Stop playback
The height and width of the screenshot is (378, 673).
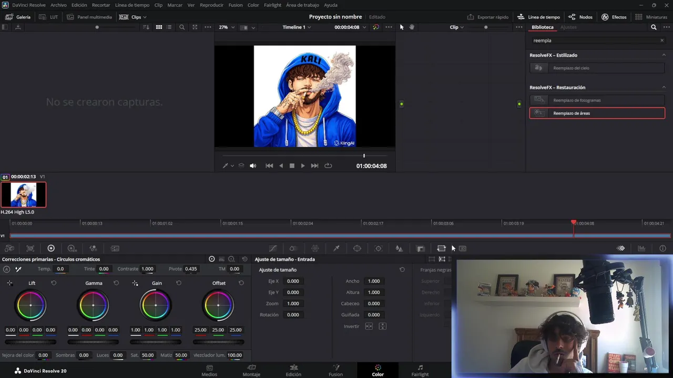(292, 165)
